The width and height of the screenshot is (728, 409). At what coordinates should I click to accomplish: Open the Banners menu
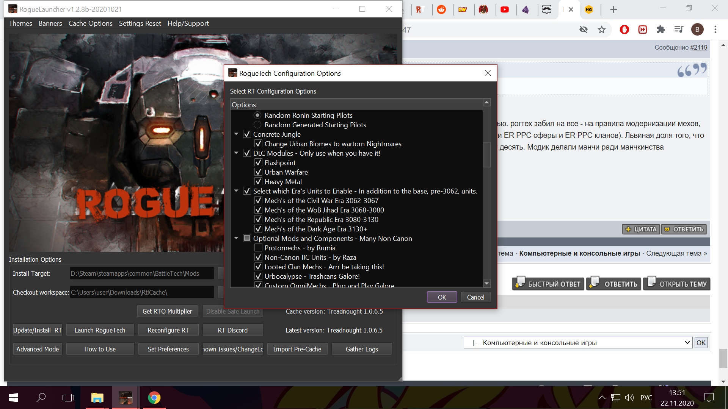coord(50,23)
